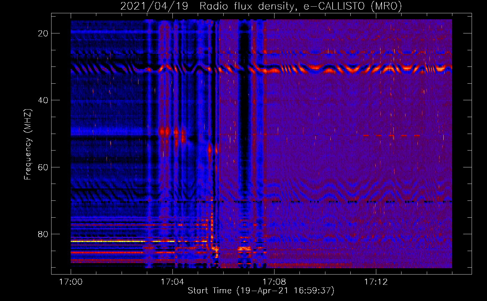Select the '60' frequency axis label
The height and width of the screenshot is (301, 487).
(x=43, y=167)
